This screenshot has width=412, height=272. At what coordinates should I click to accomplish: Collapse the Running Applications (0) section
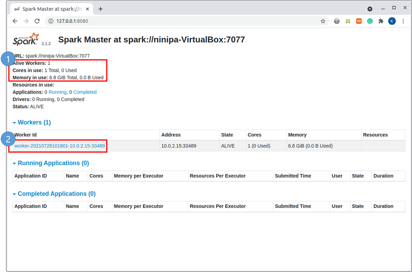(x=51, y=163)
